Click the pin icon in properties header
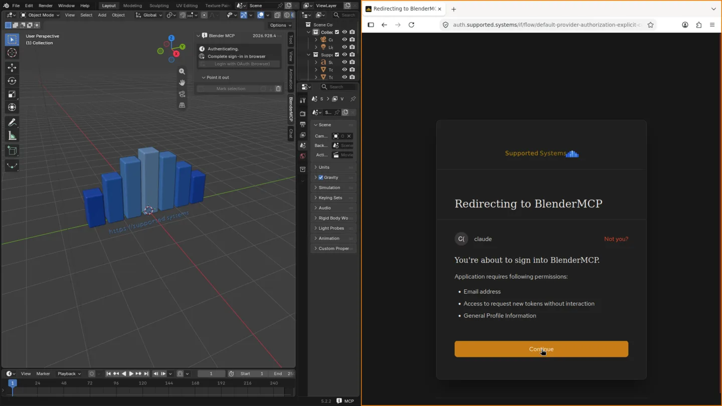 point(353,99)
